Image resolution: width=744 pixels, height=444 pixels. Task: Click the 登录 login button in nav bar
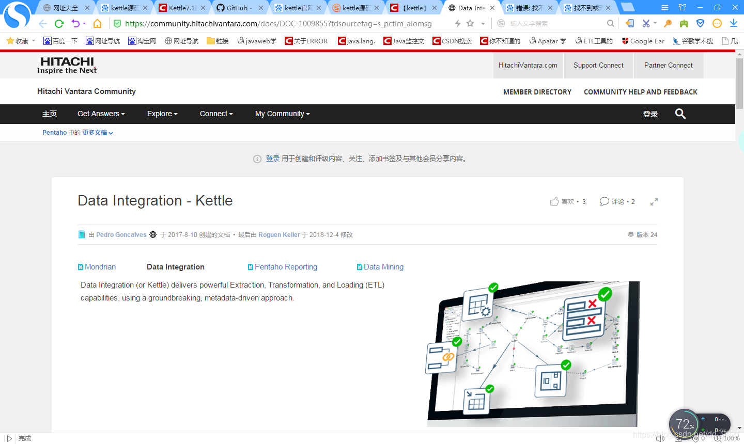tap(650, 114)
